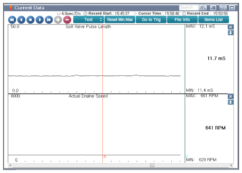242x173 pixels.
Task: Click the gray plus zoom-in icon
Action: pyautogui.click(x=58, y=20)
